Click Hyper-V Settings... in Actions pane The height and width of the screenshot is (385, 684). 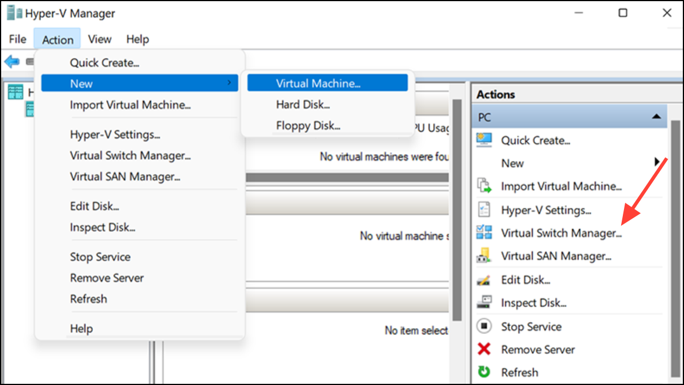[x=546, y=210]
